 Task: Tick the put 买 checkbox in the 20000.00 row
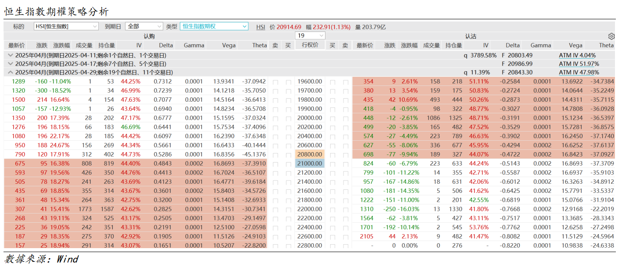332,118
